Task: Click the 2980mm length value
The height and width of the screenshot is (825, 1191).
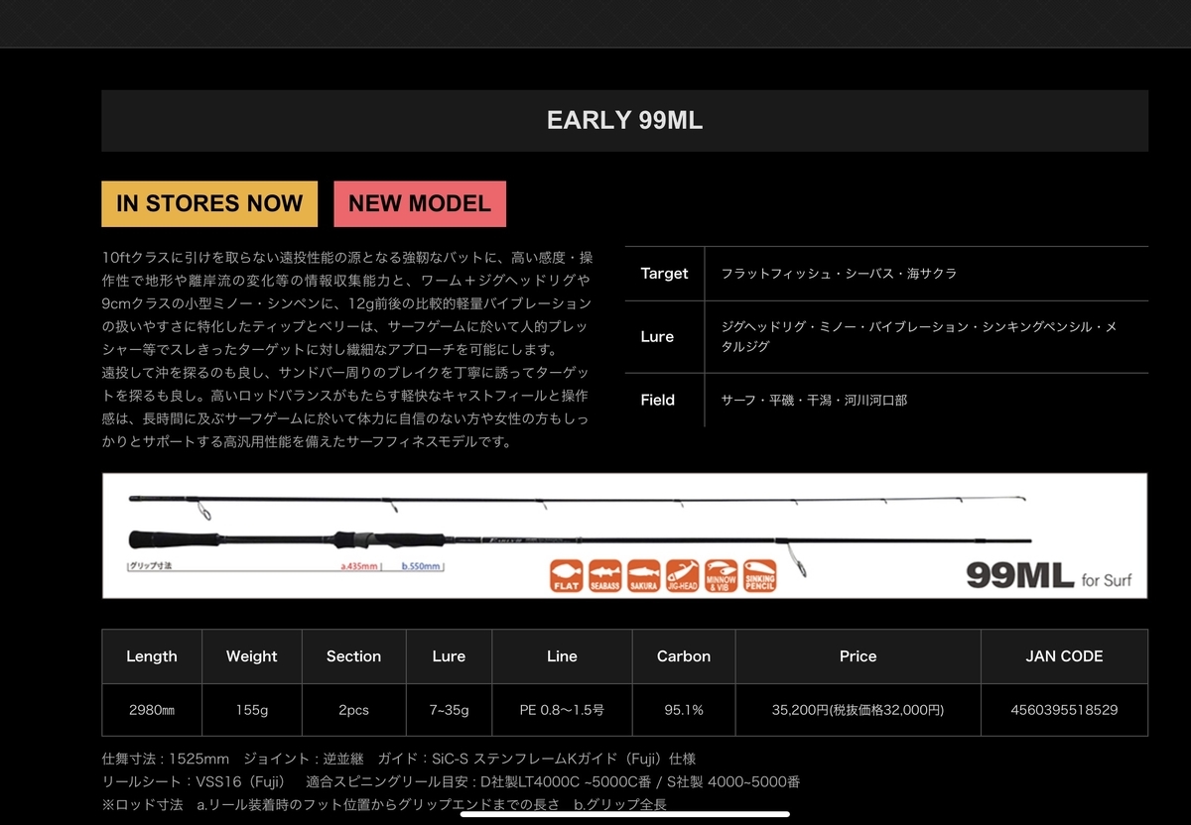Action: (x=152, y=710)
